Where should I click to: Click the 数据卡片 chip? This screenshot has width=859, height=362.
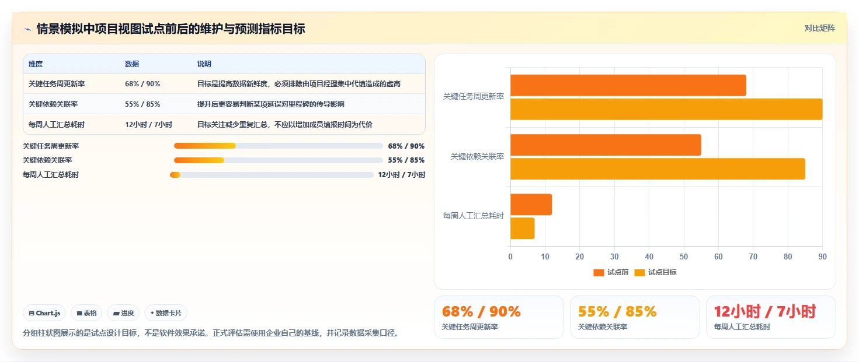tap(166, 313)
